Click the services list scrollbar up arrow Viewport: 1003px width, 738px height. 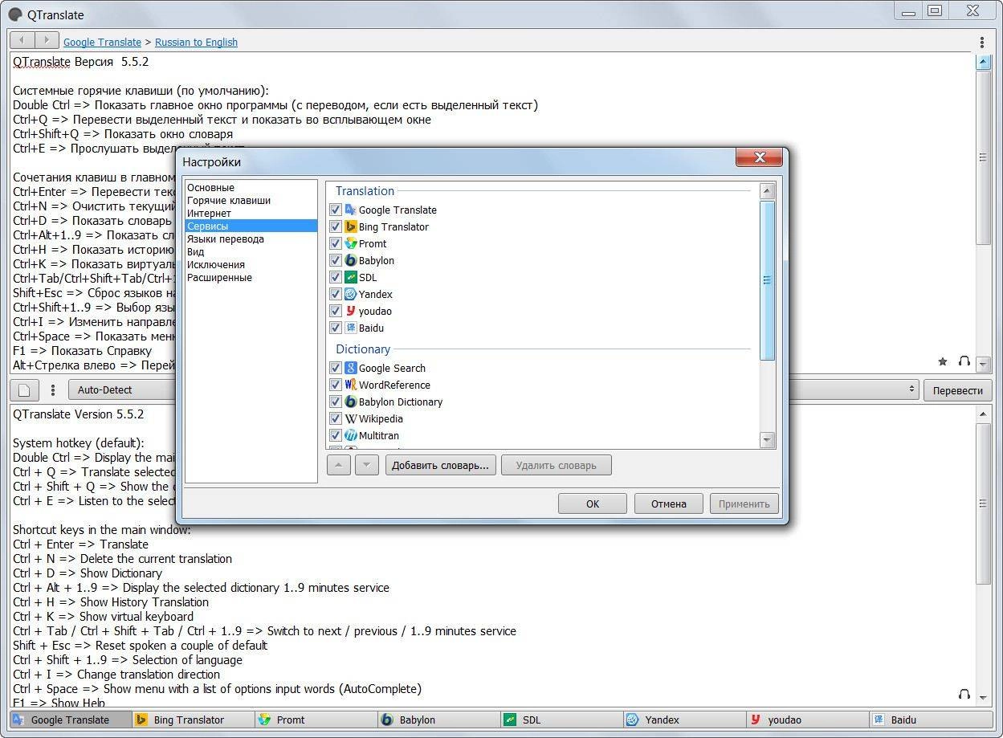(767, 191)
